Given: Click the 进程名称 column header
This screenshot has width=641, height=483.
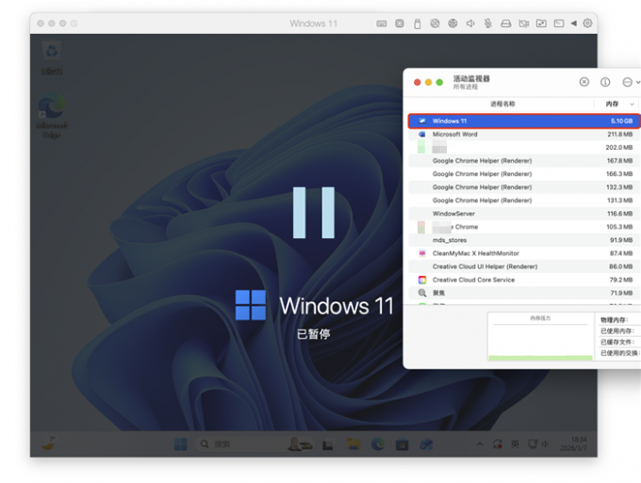Looking at the screenshot, I should click(x=503, y=104).
